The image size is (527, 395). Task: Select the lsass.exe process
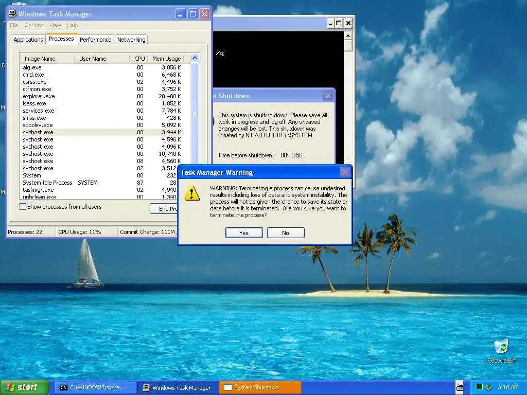pos(102,103)
